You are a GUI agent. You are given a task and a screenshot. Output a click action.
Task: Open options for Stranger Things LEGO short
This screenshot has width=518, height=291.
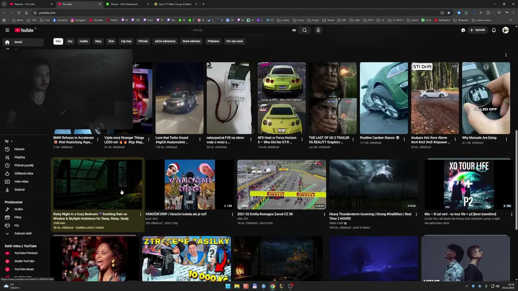pyautogui.click(x=149, y=139)
